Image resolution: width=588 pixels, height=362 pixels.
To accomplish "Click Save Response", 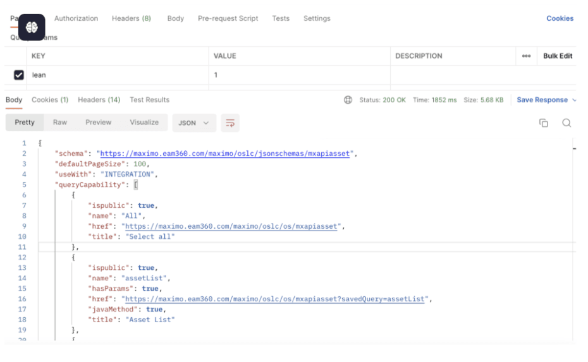I will click(x=542, y=100).
